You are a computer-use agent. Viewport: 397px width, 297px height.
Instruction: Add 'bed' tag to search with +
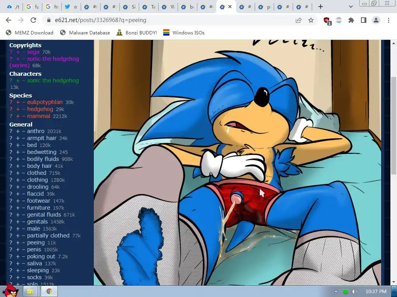(x=18, y=145)
